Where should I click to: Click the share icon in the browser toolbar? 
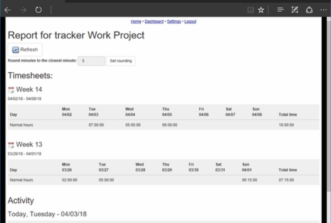309,10
